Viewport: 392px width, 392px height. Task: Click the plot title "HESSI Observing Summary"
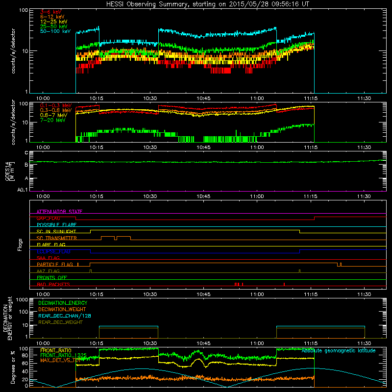coord(147,4)
